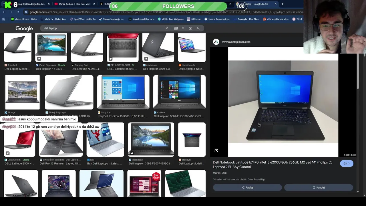
Task: Close the dell laptop Google tab
Action: (276, 4)
